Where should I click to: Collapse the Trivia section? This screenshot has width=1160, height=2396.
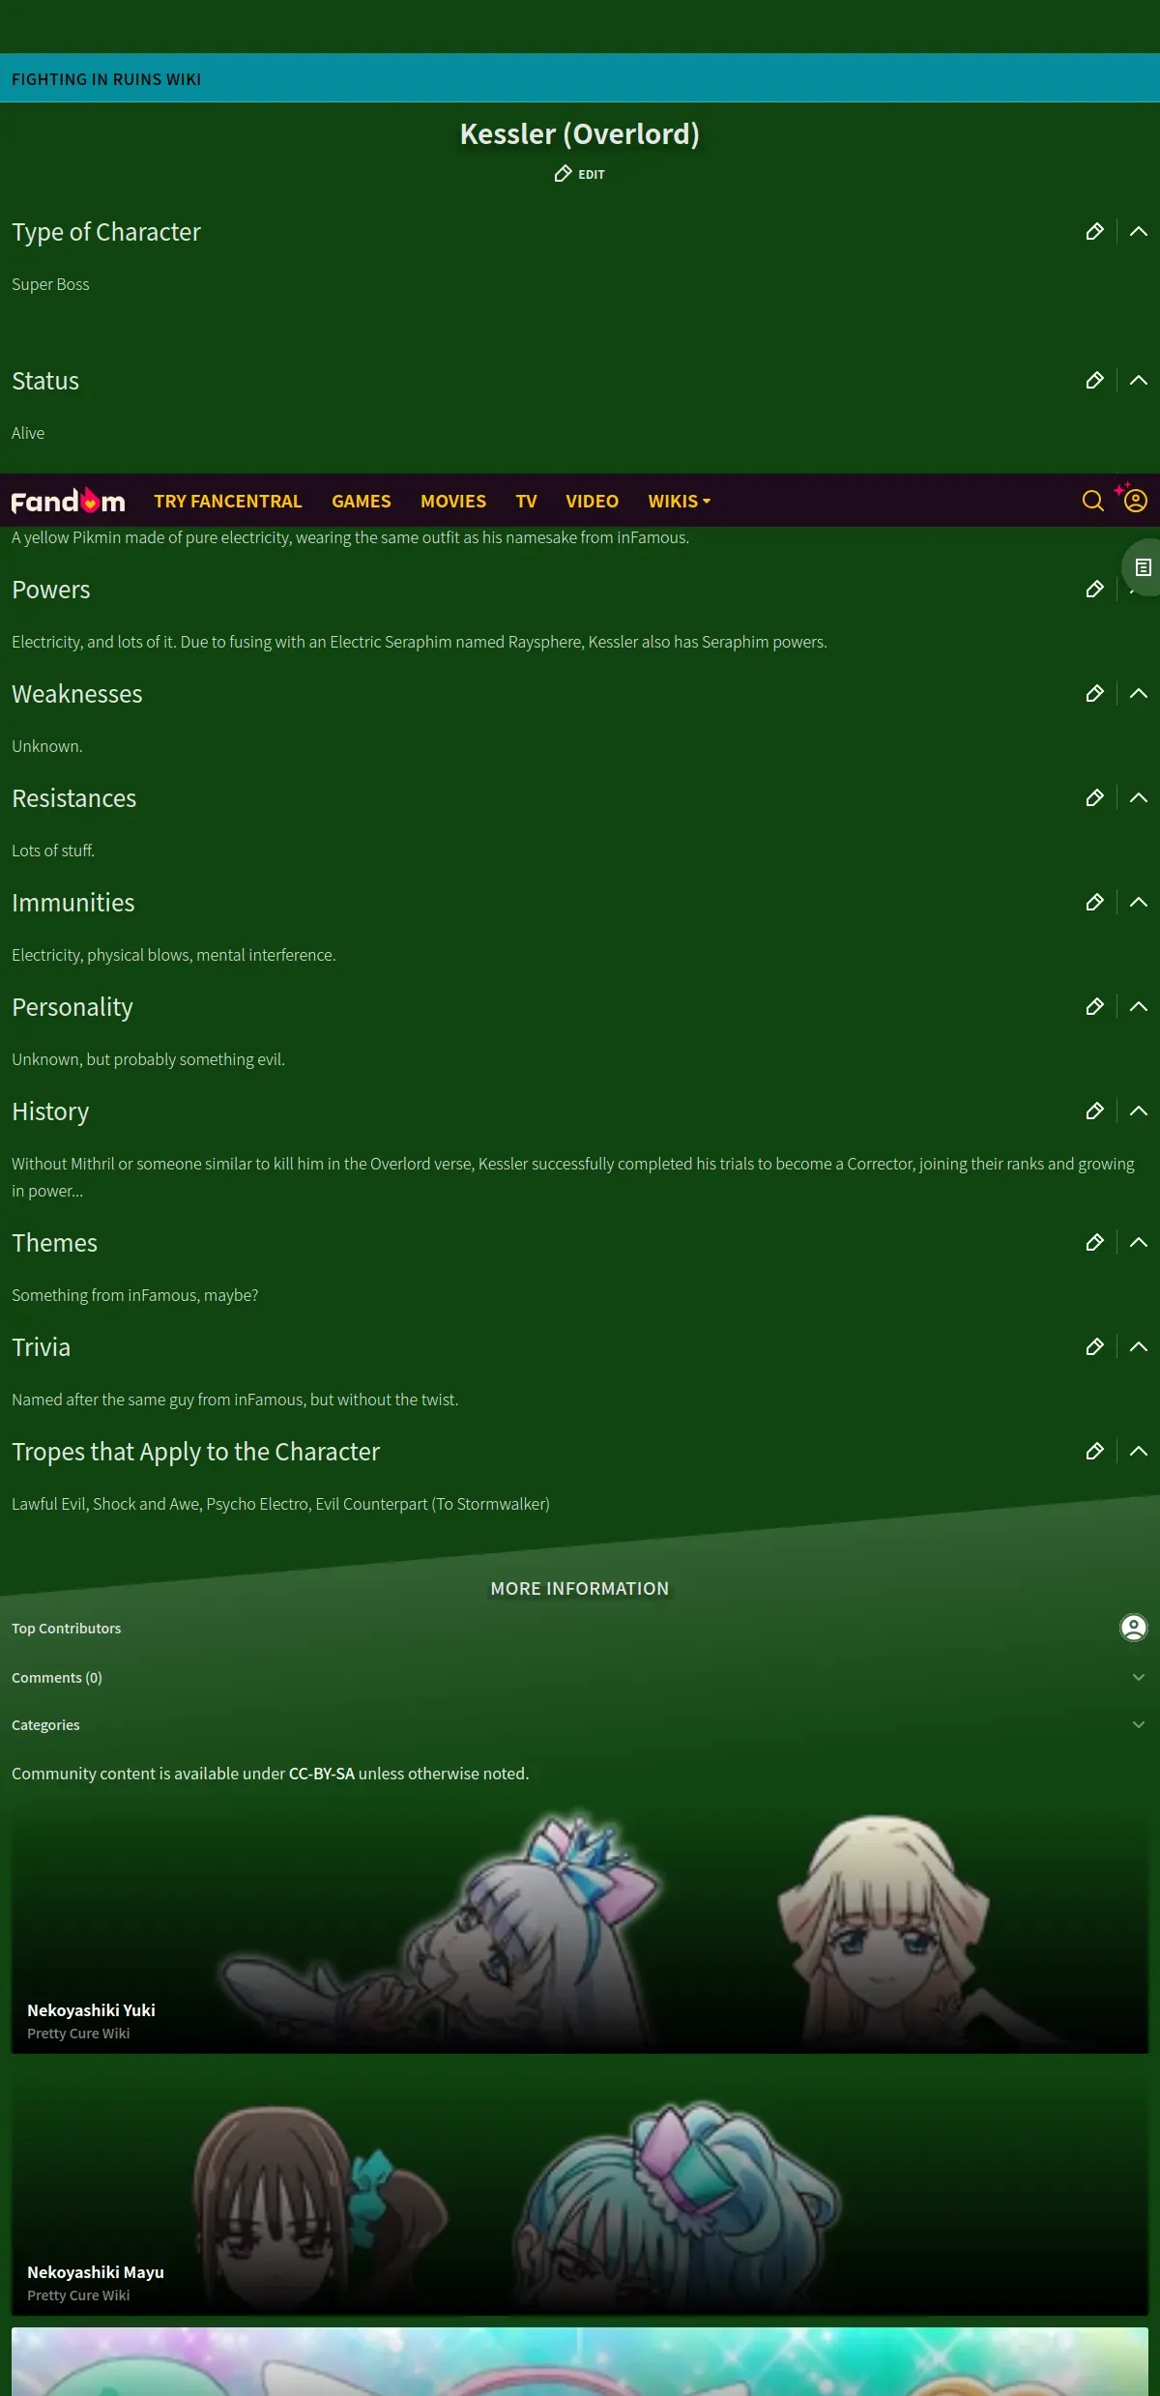(x=1139, y=1347)
